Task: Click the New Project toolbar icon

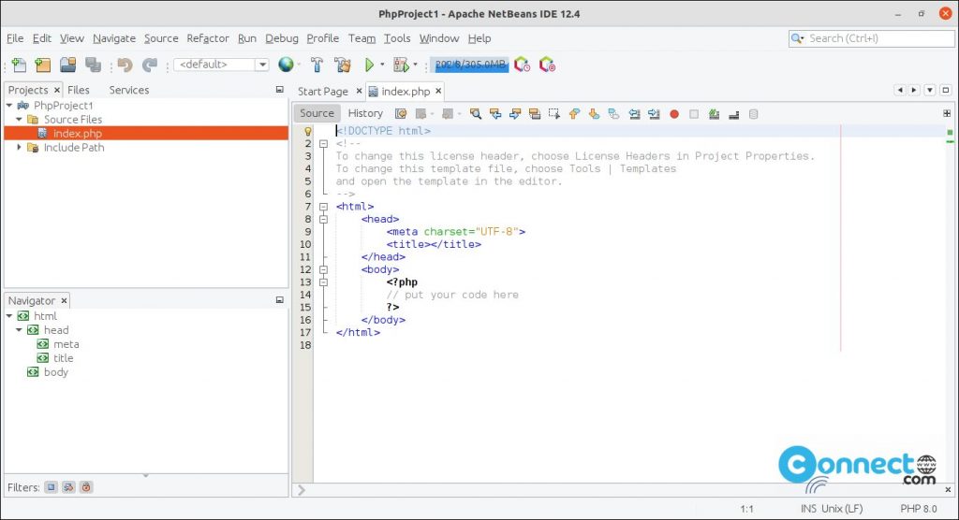Action: [x=43, y=65]
